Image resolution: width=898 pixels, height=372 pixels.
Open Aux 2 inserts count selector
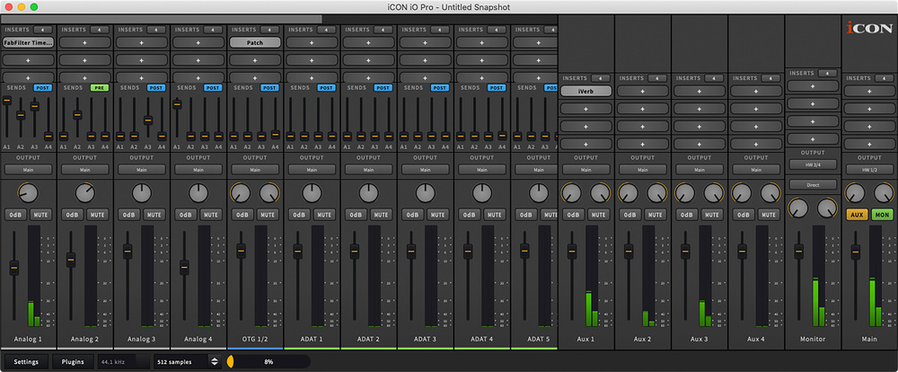[x=657, y=78]
